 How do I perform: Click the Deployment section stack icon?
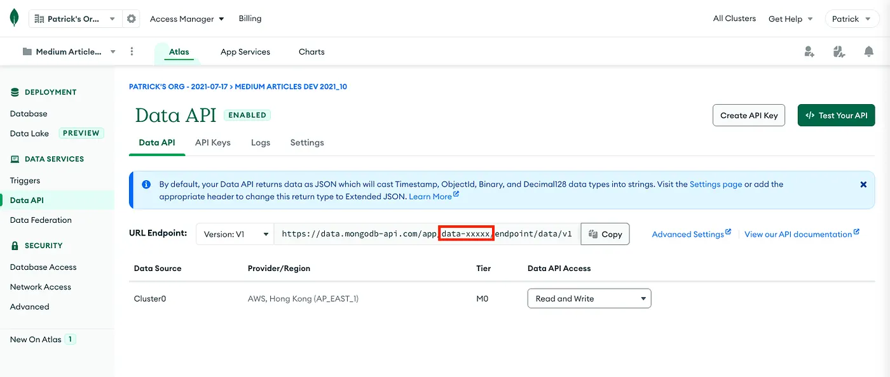pos(15,92)
